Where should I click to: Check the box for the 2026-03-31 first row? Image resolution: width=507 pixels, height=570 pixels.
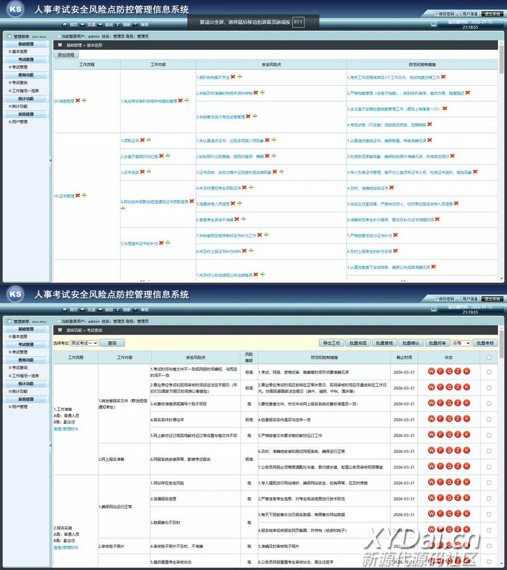pos(488,372)
